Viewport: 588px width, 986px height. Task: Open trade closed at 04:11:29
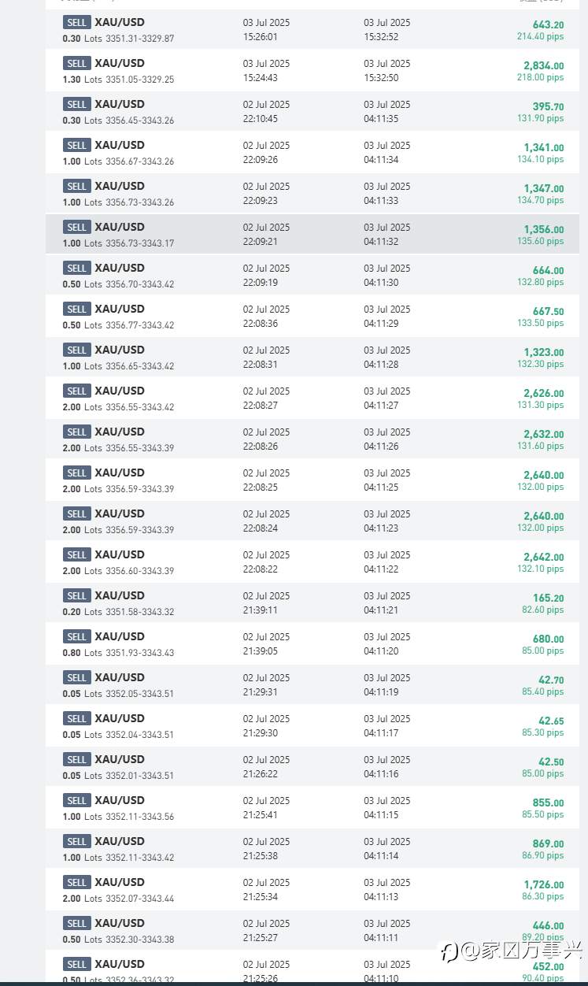click(x=312, y=316)
